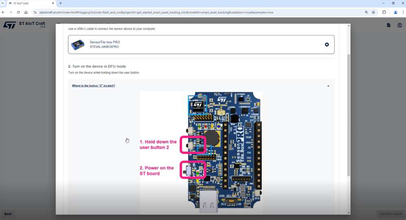406x220 pixels.
Task: Go forward in browser history
Action: coord(11,12)
